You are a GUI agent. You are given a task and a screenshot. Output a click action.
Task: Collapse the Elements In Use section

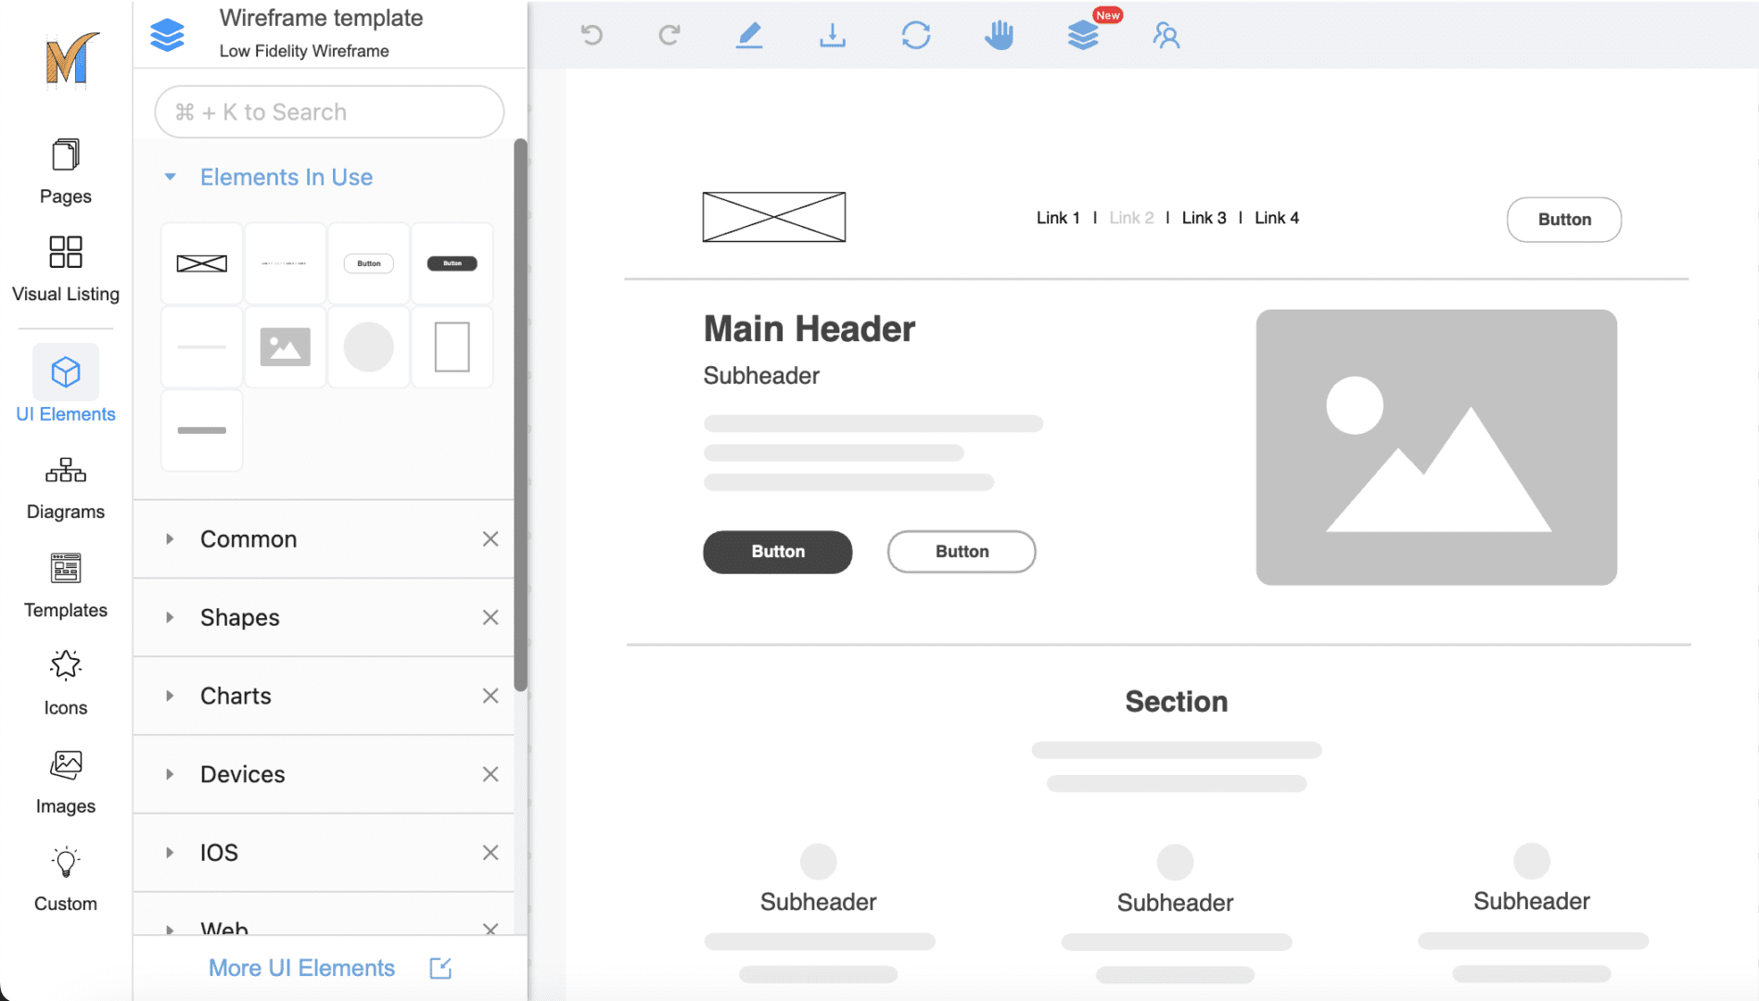coord(171,176)
